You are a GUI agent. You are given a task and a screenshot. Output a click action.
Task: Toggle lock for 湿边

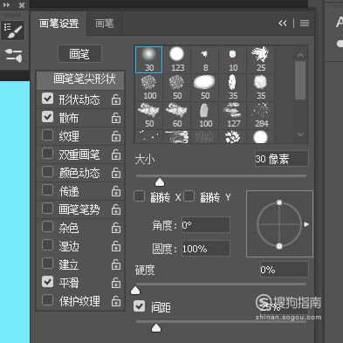click(116, 246)
